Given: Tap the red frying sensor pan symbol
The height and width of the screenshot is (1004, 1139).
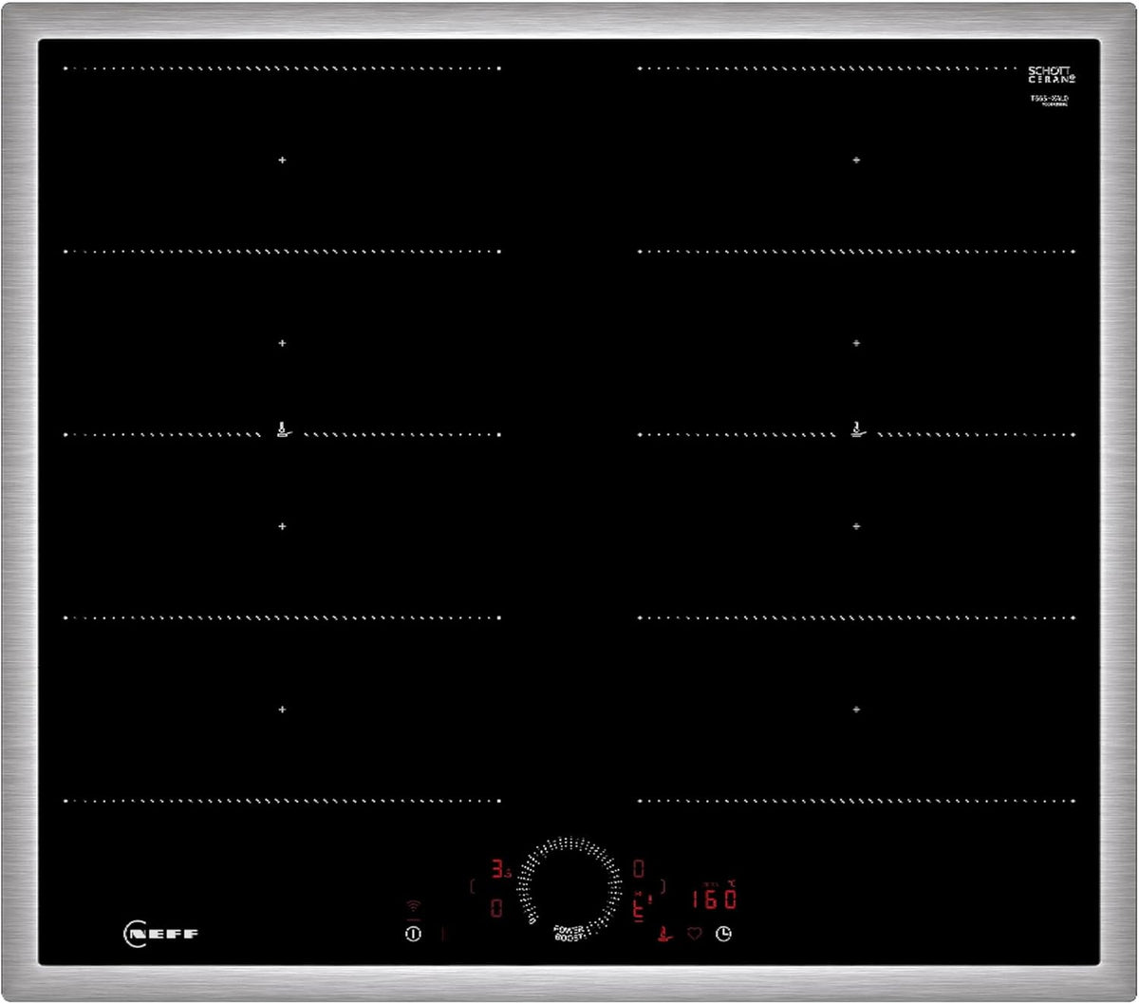Looking at the screenshot, I should pyautogui.click(x=665, y=934).
